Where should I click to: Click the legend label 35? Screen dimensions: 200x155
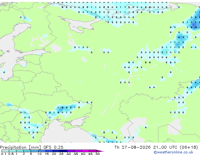click(x=76, y=154)
